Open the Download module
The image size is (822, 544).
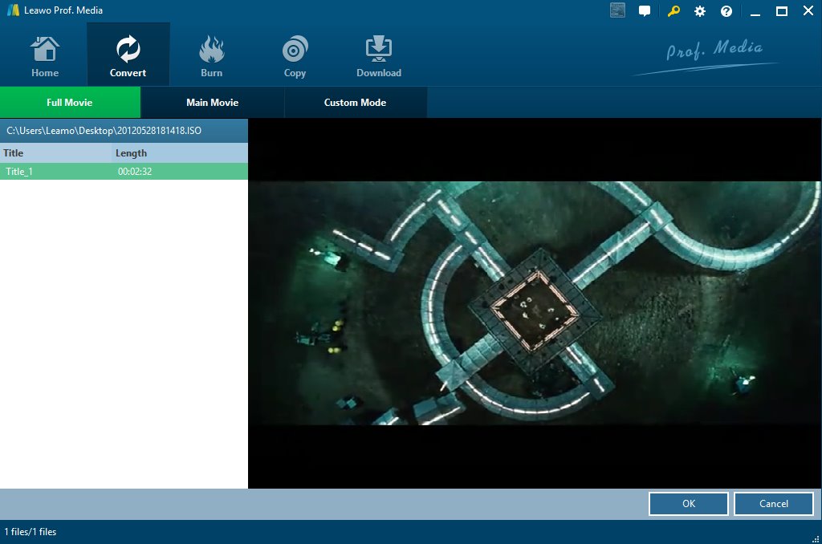(378, 56)
